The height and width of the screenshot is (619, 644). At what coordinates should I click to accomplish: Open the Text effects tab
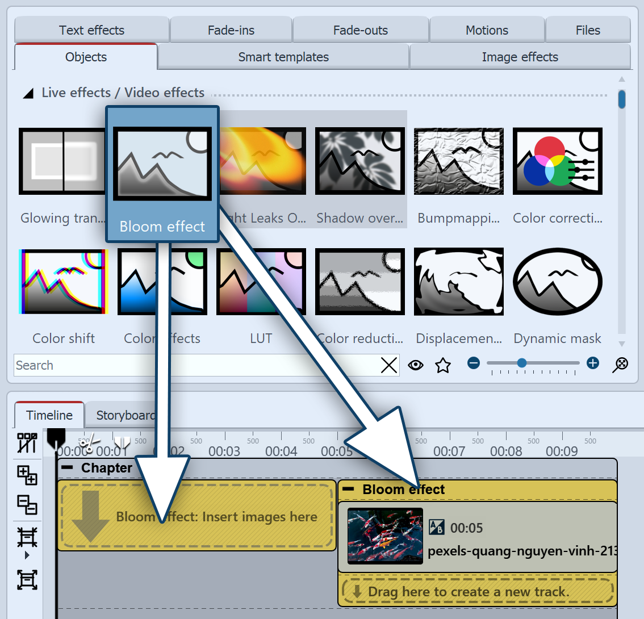(x=91, y=30)
